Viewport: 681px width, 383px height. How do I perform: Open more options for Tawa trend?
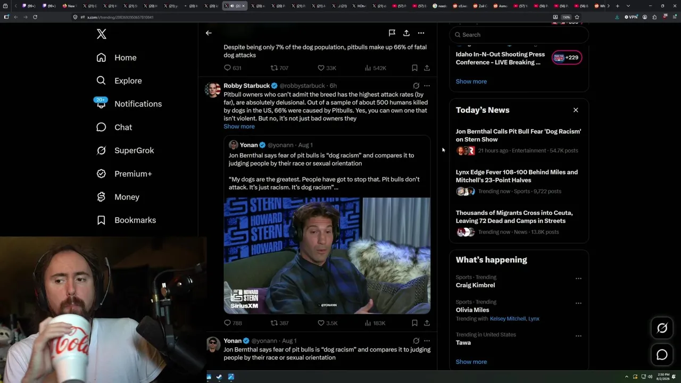click(578, 336)
